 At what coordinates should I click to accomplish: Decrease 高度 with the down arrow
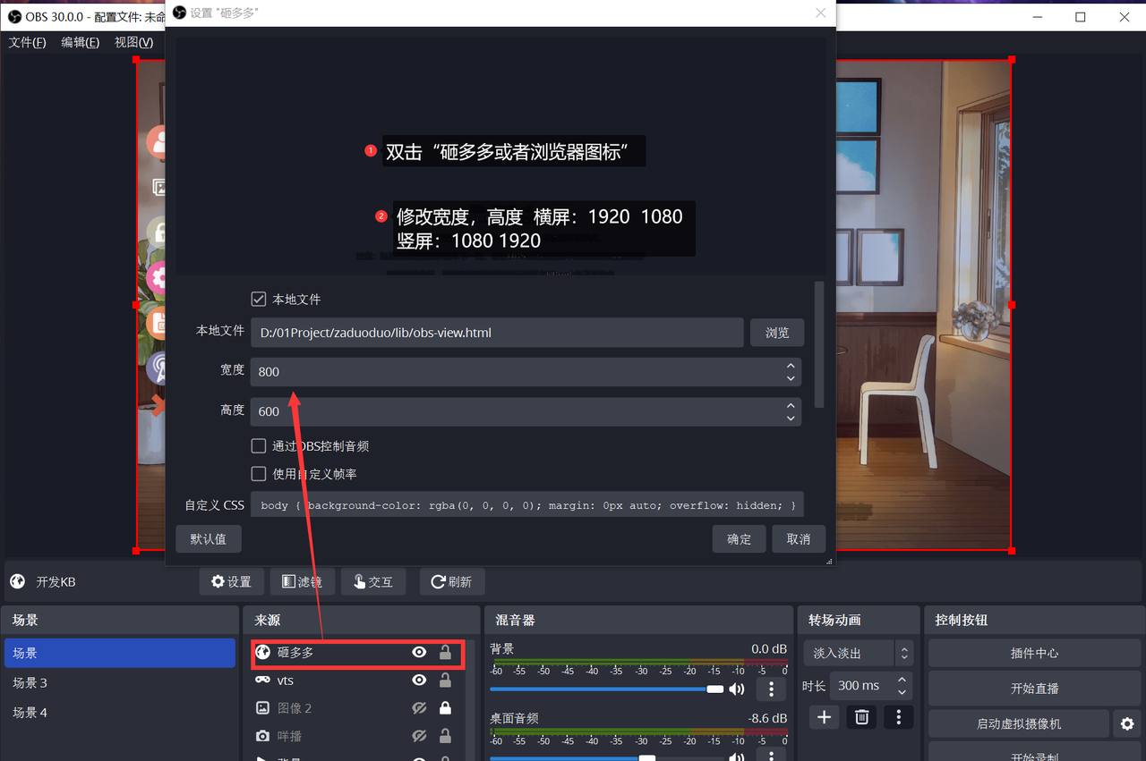coord(791,419)
